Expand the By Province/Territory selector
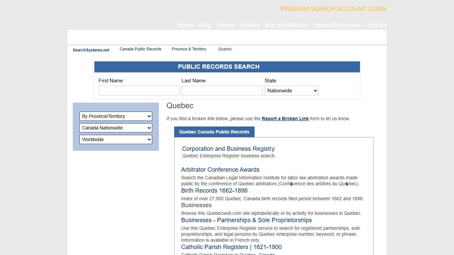This screenshot has width=454, height=255. pyautogui.click(x=116, y=116)
